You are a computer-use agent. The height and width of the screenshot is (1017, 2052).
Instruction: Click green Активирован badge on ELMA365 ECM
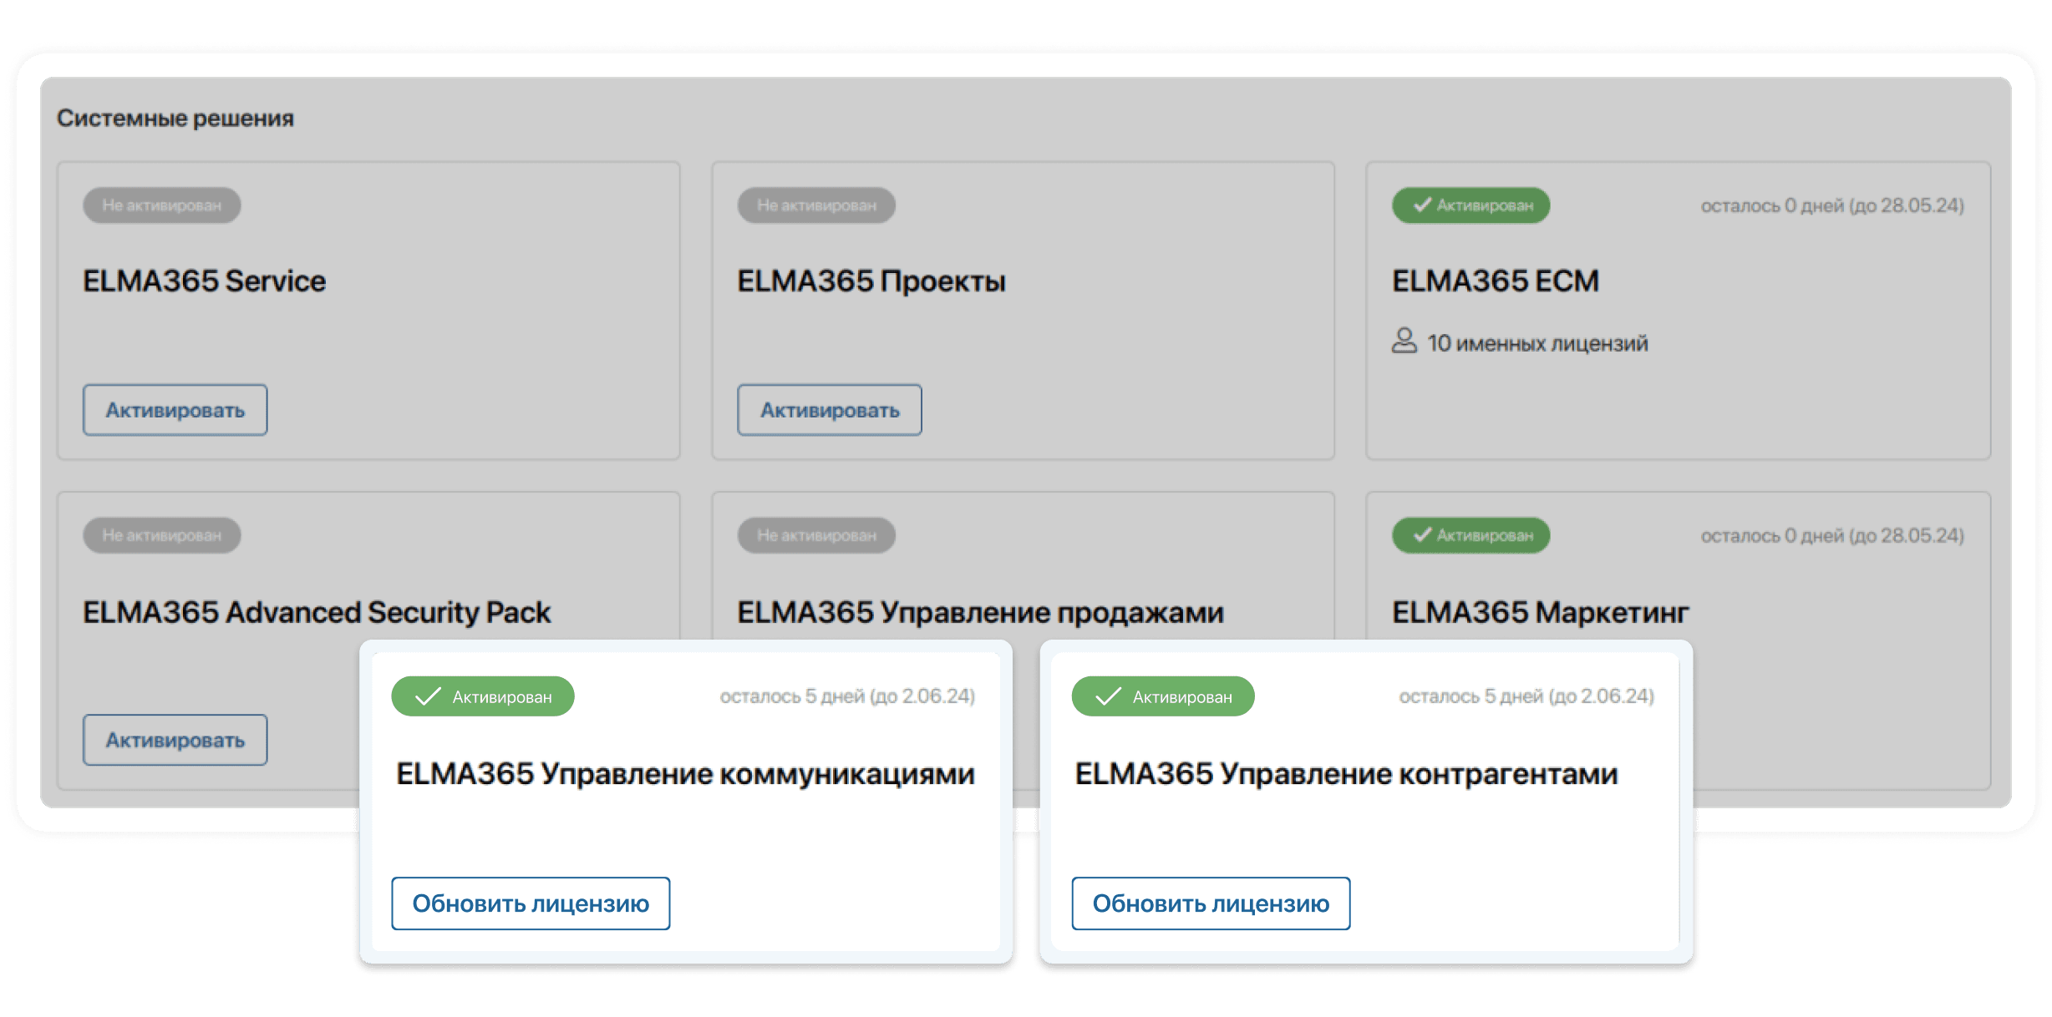click(1470, 205)
